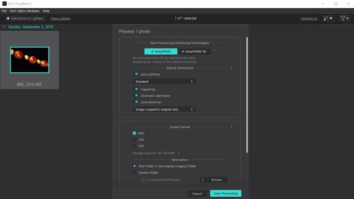This screenshot has width=354, height=199.
Task: Select the DeepPRIME processing option
Action: 161,51
